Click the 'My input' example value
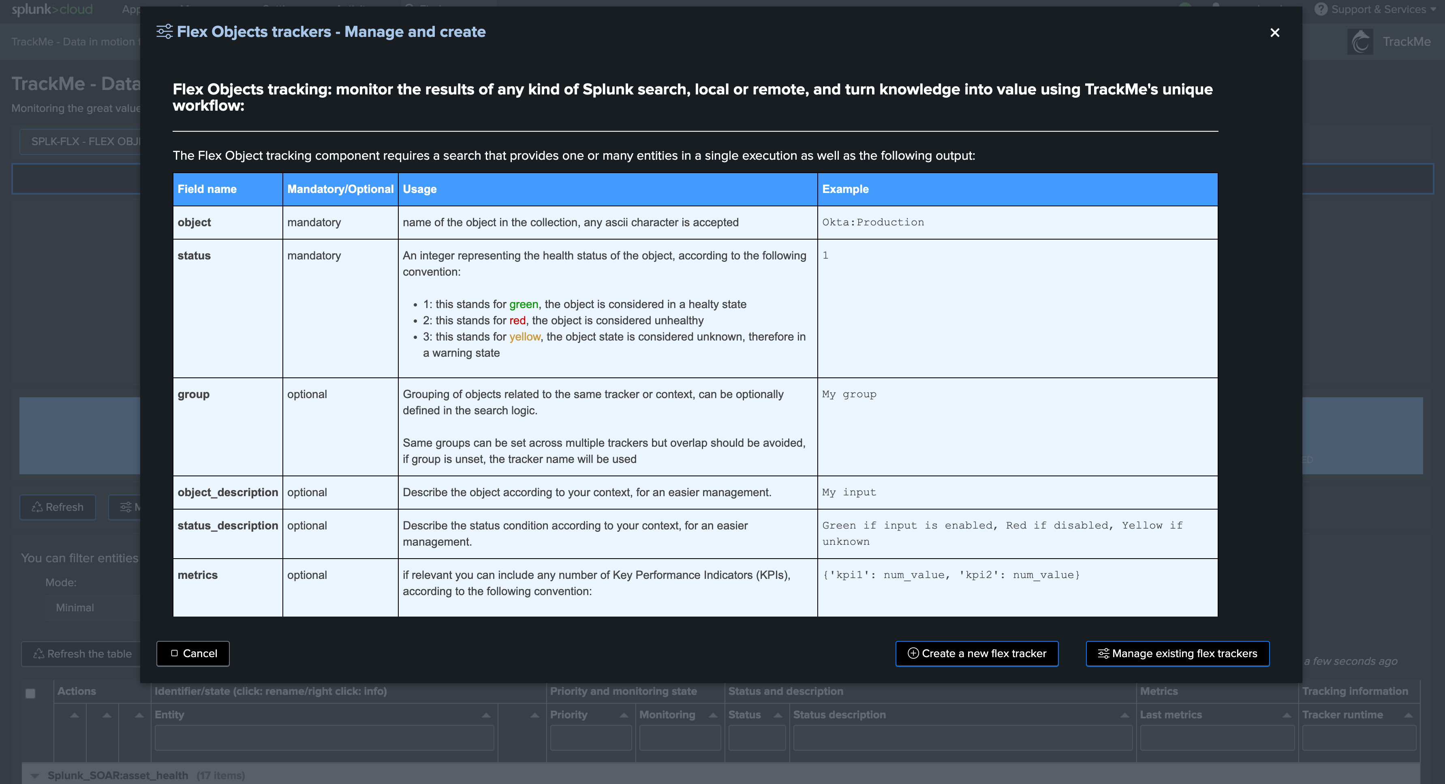 pyautogui.click(x=849, y=492)
